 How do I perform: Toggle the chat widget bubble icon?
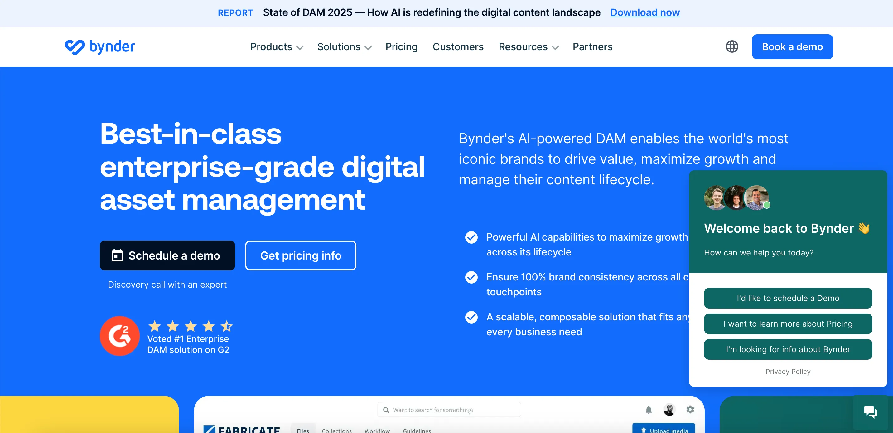[x=870, y=412]
